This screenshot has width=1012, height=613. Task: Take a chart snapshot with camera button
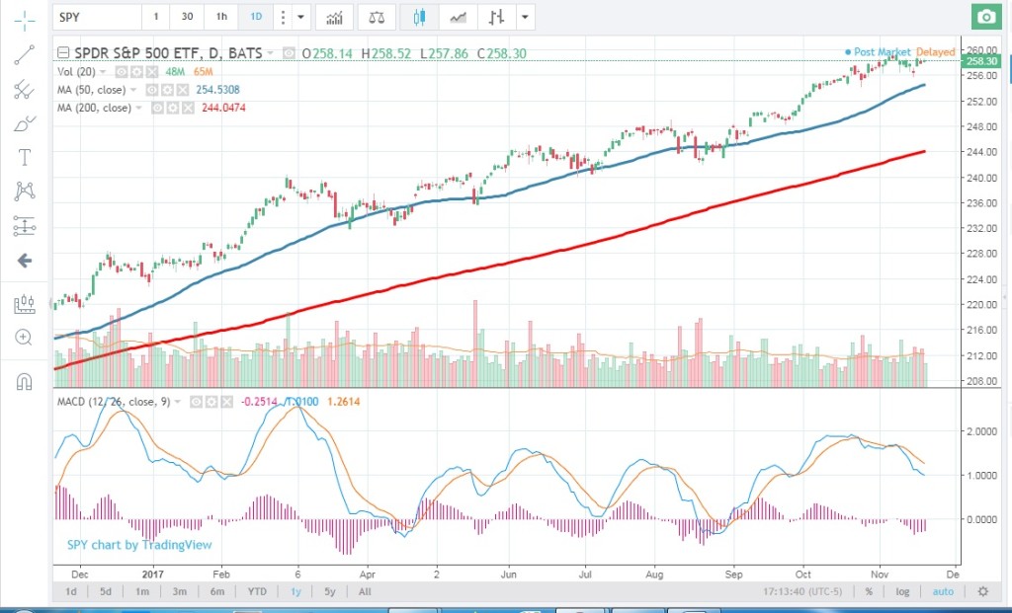pyautogui.click(x=984, y=17)
